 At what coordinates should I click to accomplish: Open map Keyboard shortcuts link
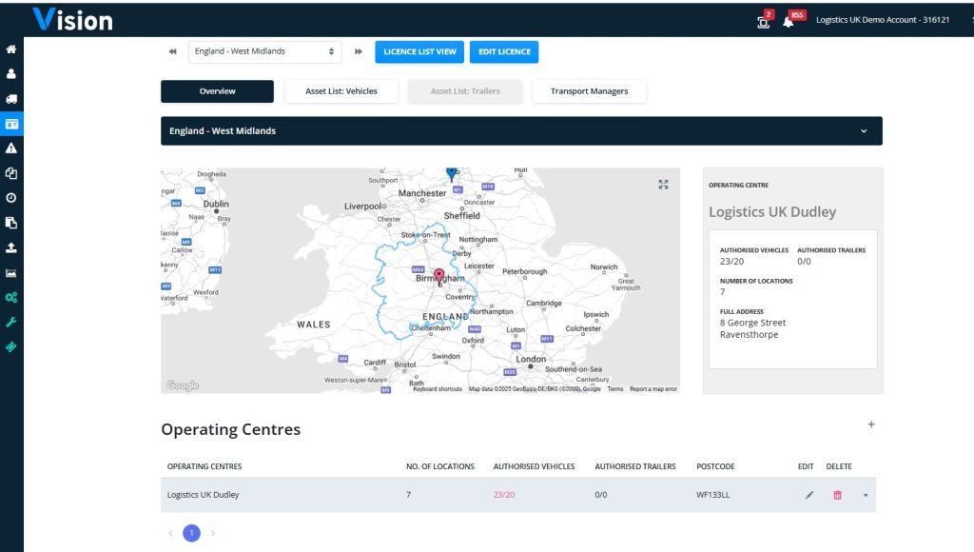(438, 389)
